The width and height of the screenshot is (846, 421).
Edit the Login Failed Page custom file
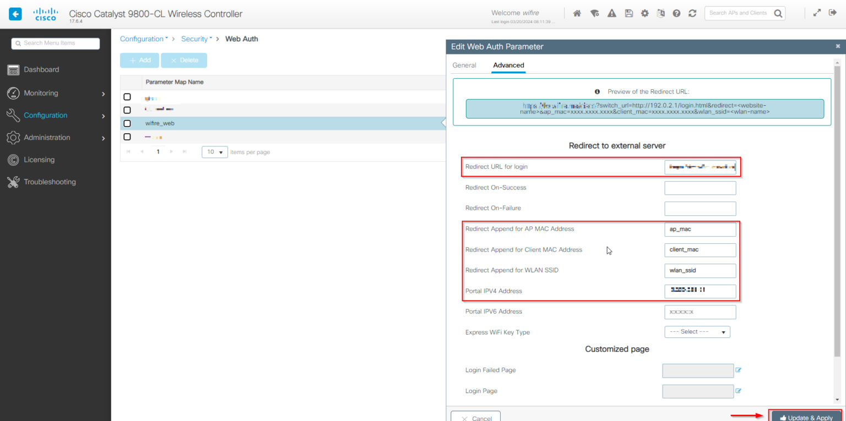[x=739, y=370]
